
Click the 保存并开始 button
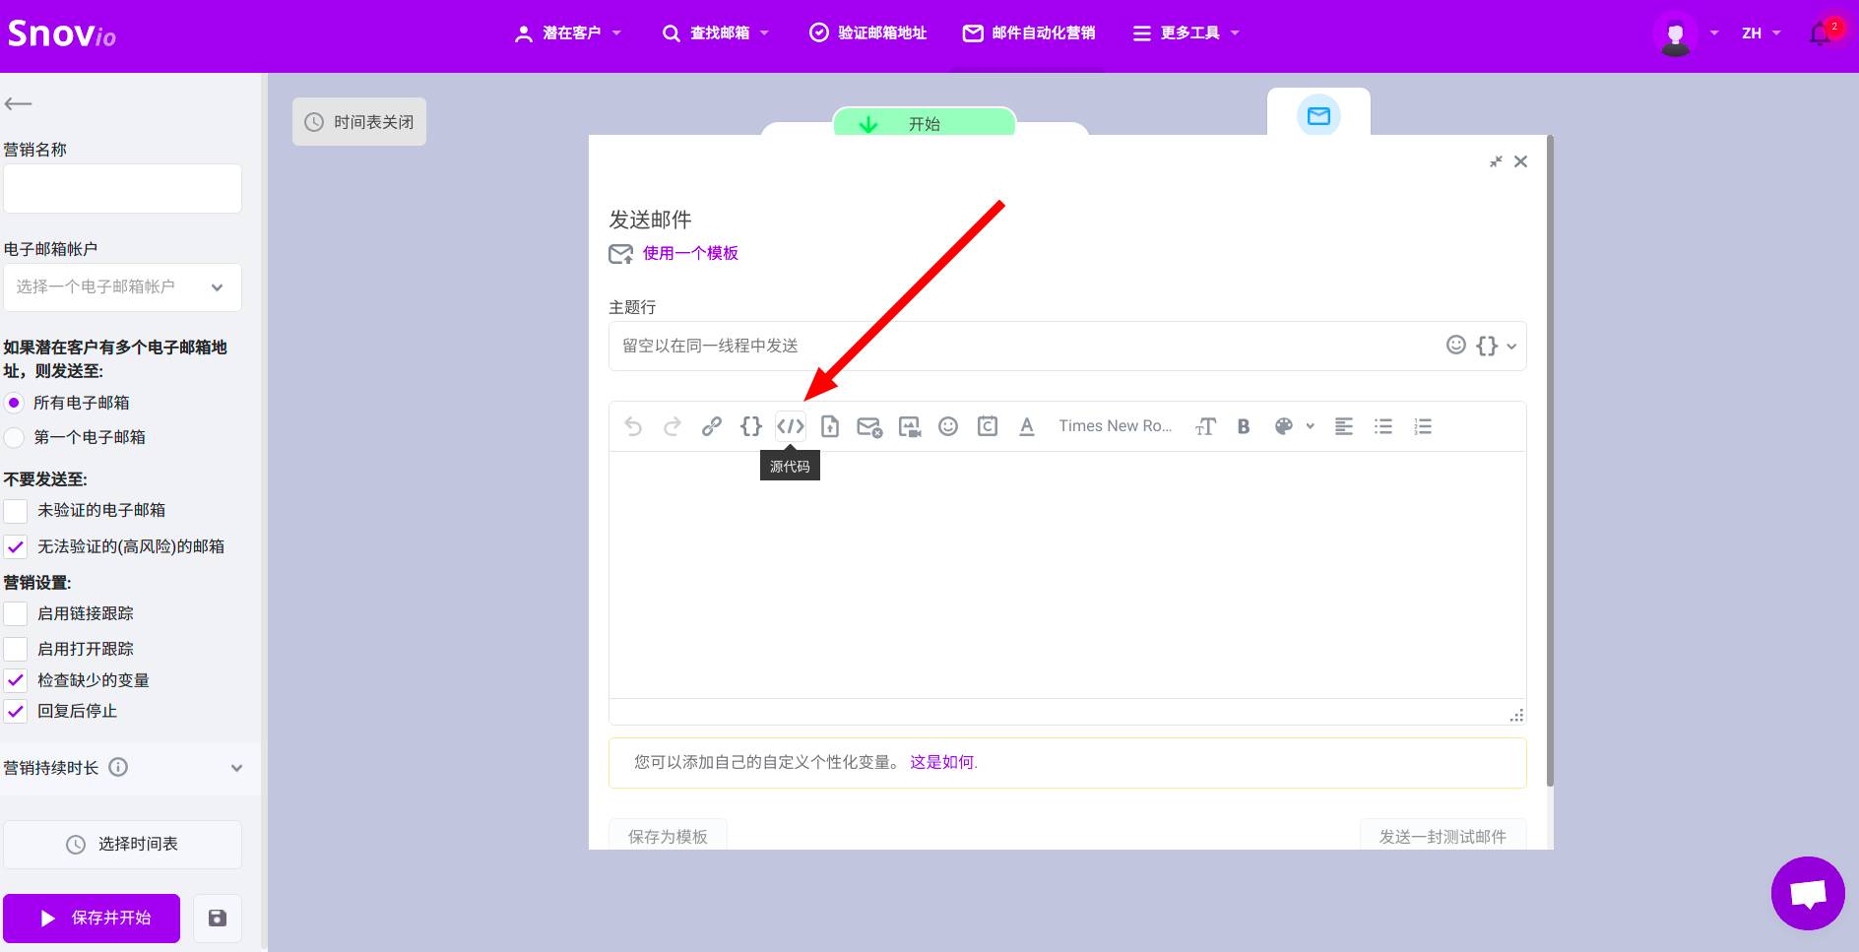(92, 918)
